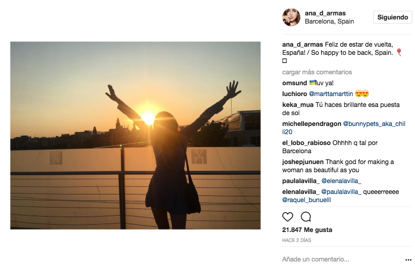Toggle the Siguiendo follow button
The image size is (415, 271).
point(392,17)
